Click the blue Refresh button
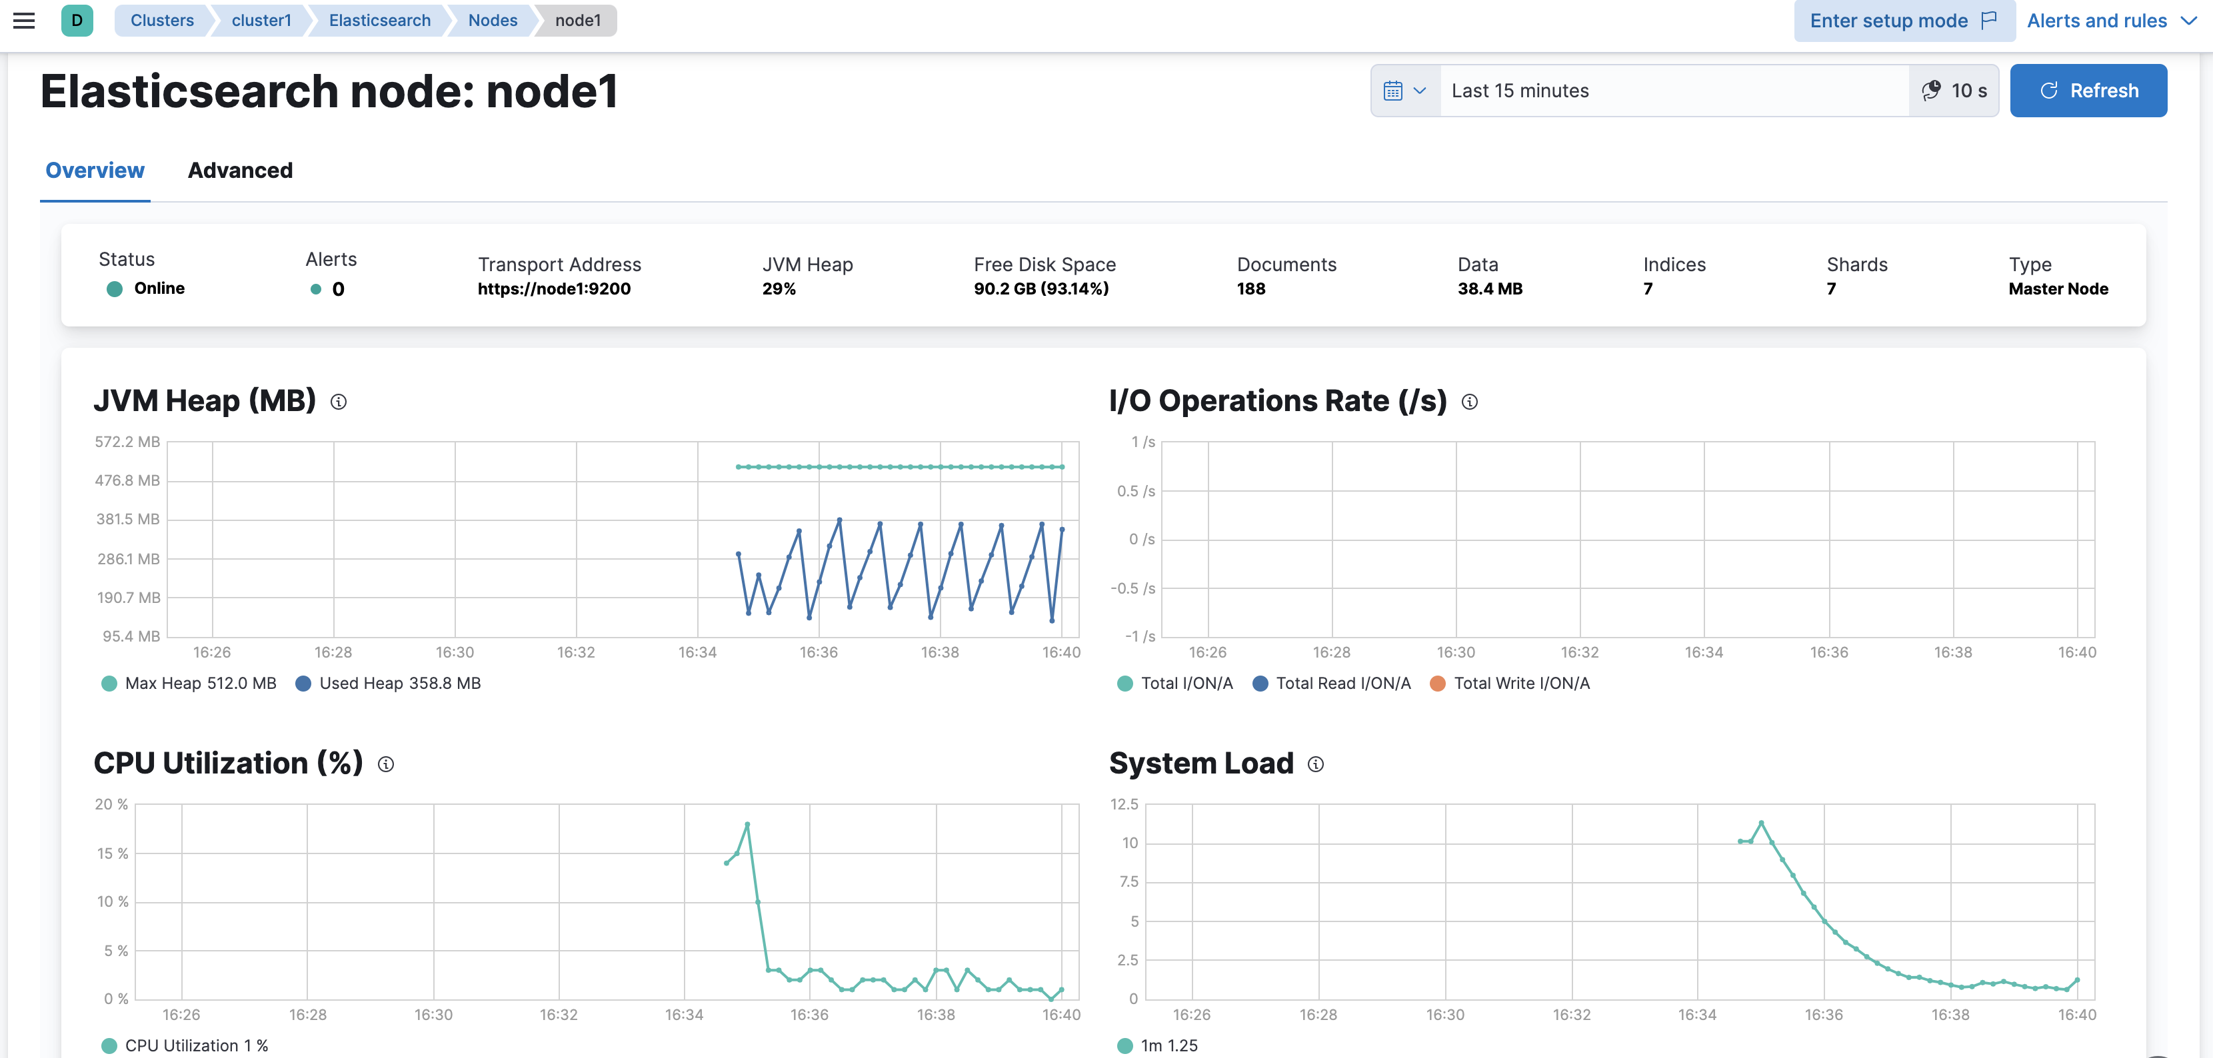This screenshot has height=1058, width=2213. click(2088, 90)
